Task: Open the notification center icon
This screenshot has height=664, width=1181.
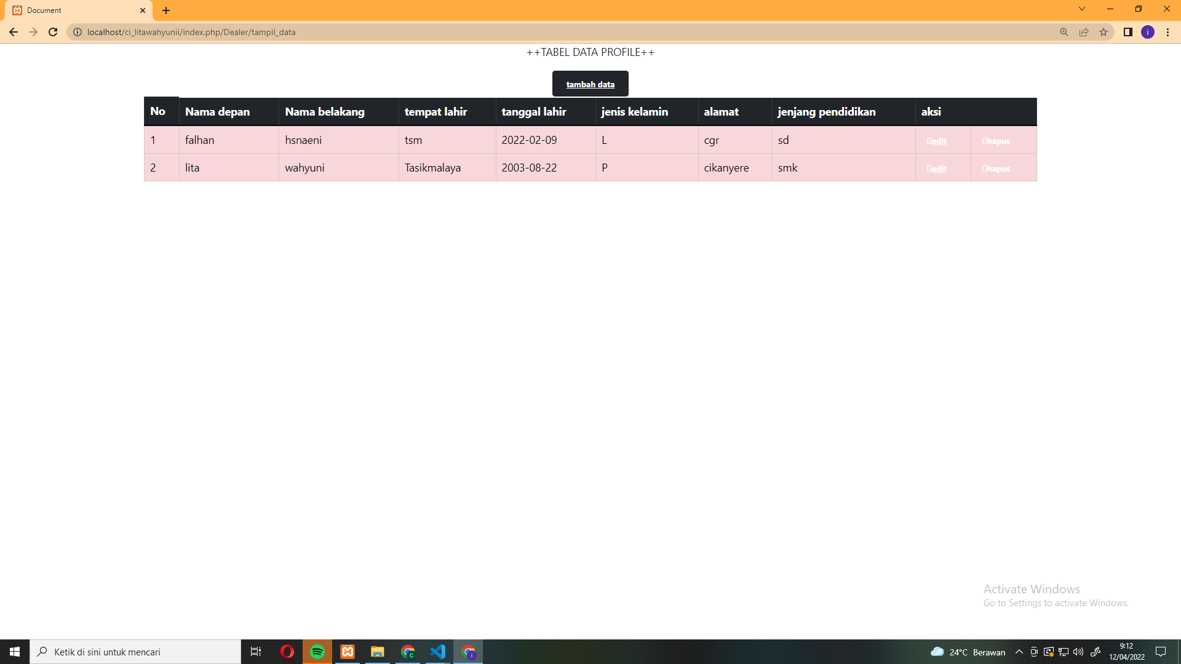Action: click(x=1161, y=652)
